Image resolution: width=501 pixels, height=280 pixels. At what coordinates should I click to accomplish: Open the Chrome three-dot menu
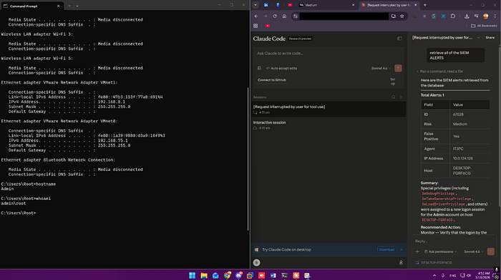(495, 16)
